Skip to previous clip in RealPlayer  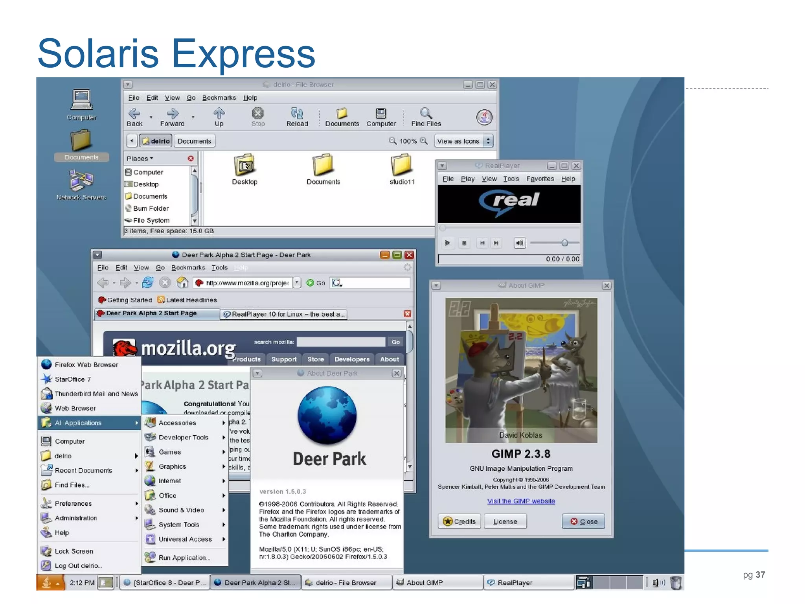(482, 243)
